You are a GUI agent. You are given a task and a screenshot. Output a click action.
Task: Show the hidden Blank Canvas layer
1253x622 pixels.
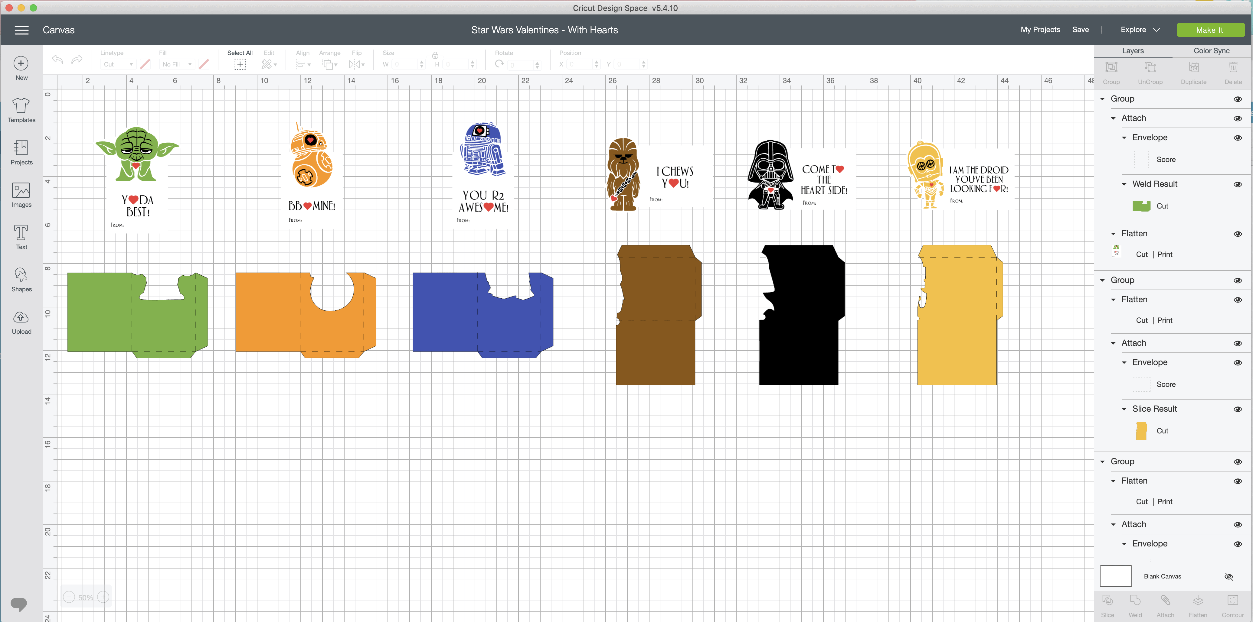pyautogui.click(x=1229, y=576)
